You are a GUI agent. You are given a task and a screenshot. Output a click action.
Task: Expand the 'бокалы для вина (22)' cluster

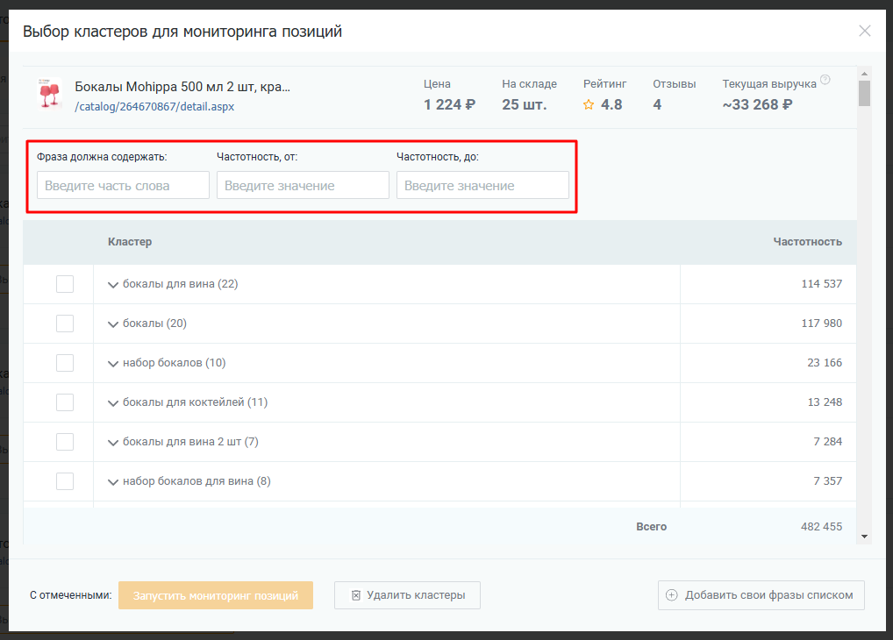point(113,285)
